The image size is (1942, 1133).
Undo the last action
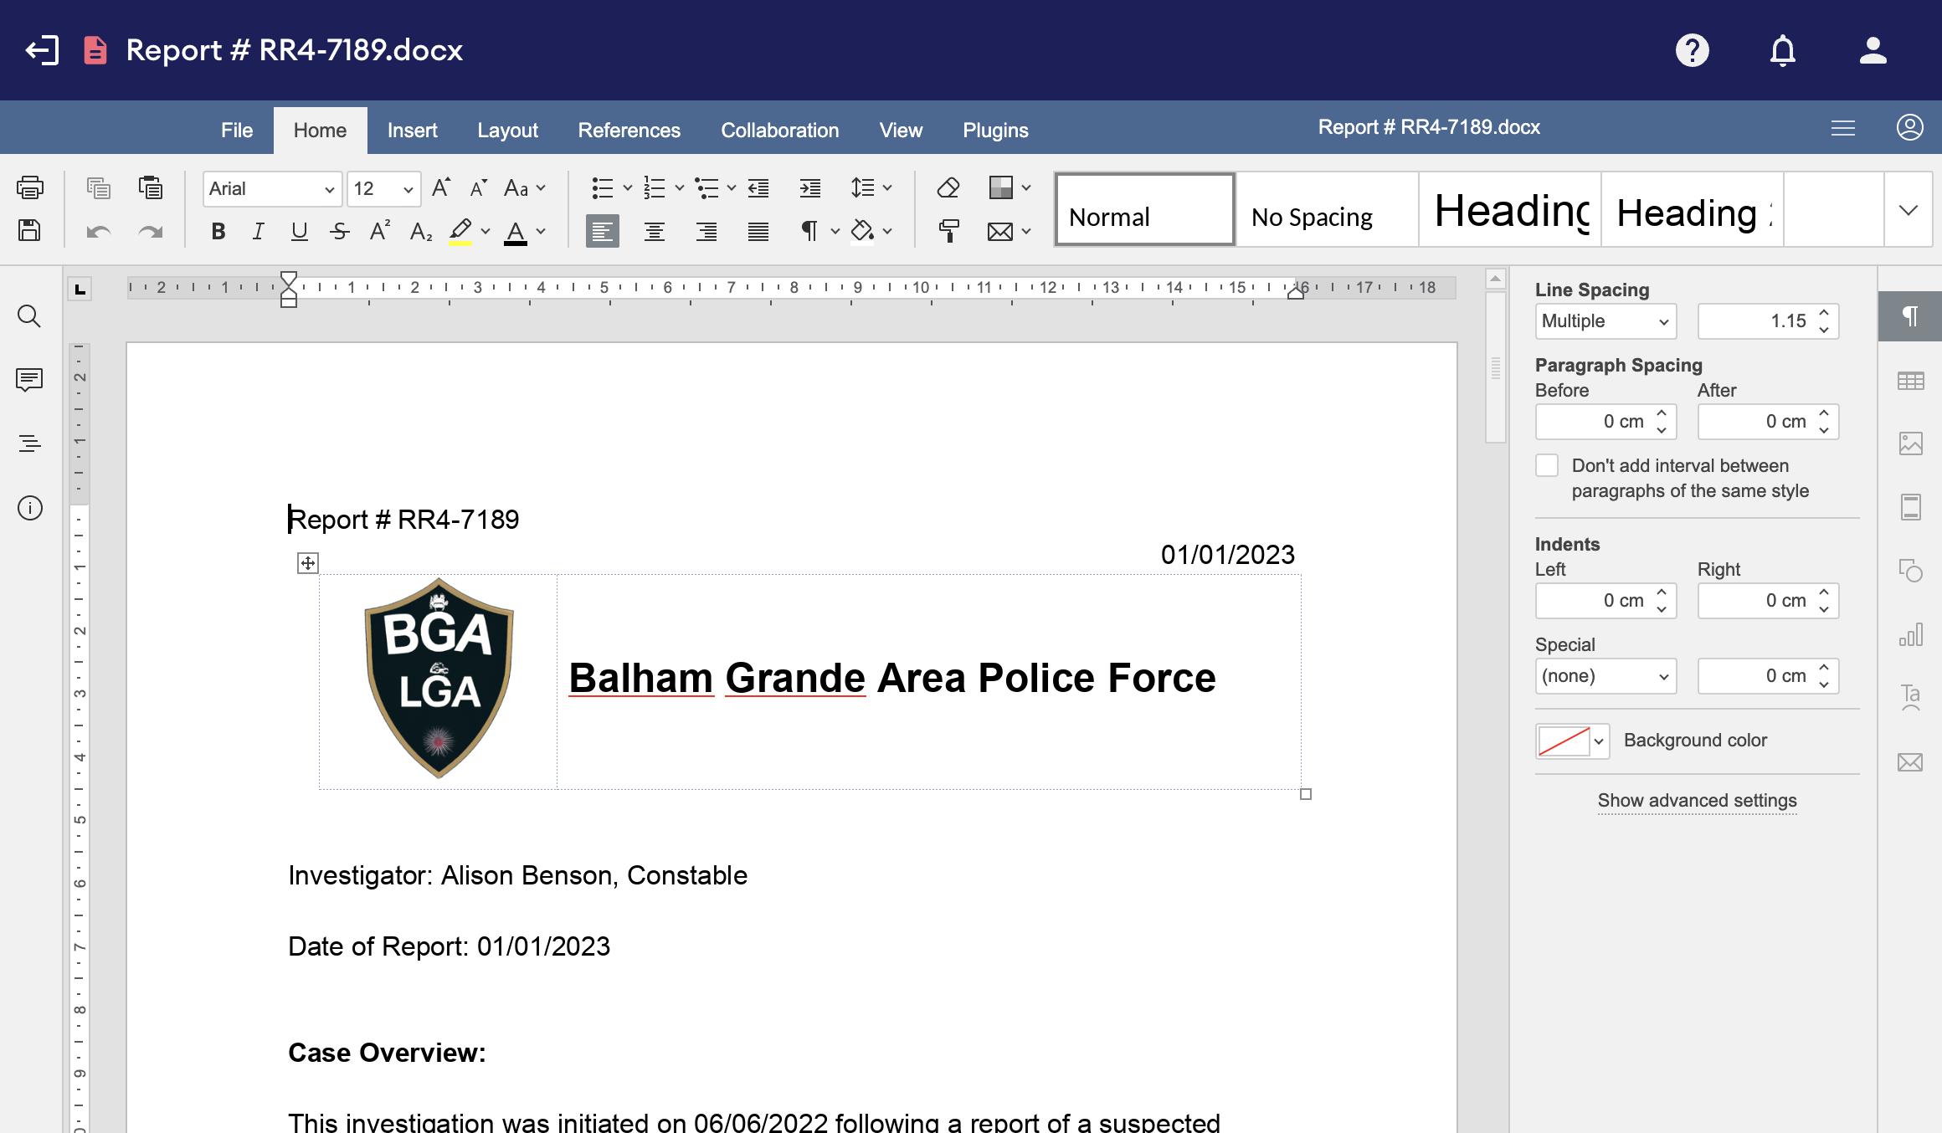99,232
